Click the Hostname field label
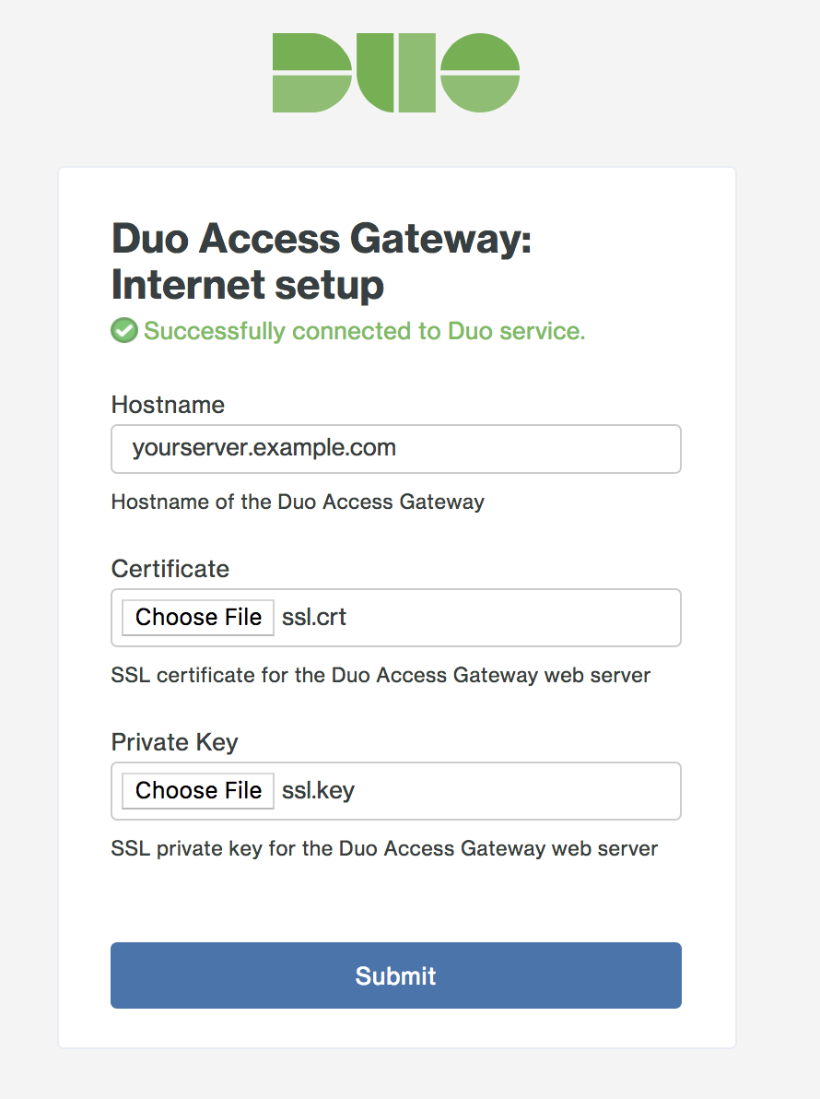 (x=168, y=404)
